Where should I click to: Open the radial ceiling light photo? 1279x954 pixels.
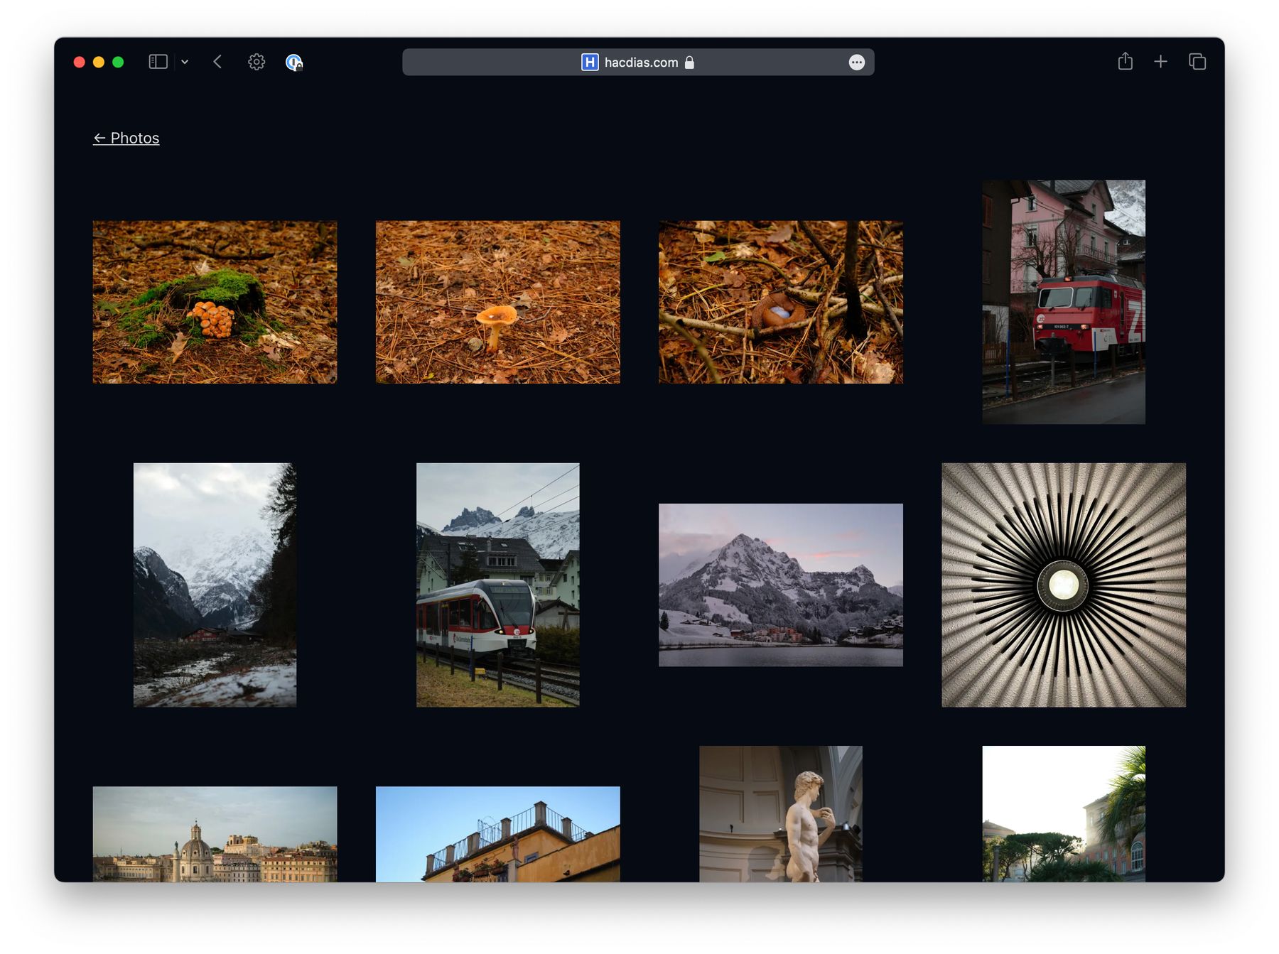[x=1063, y=585]
